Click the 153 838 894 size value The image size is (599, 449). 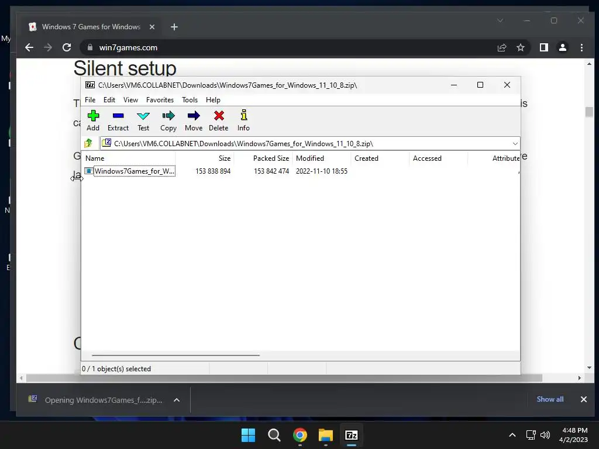(213, 171)
